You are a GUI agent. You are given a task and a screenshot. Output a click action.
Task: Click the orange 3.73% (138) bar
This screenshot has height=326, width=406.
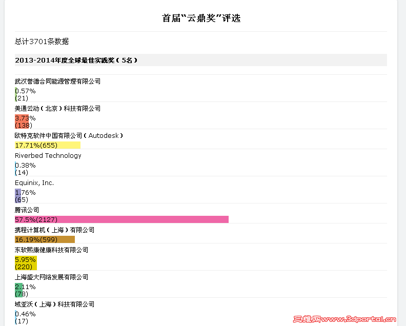(22, 121)
